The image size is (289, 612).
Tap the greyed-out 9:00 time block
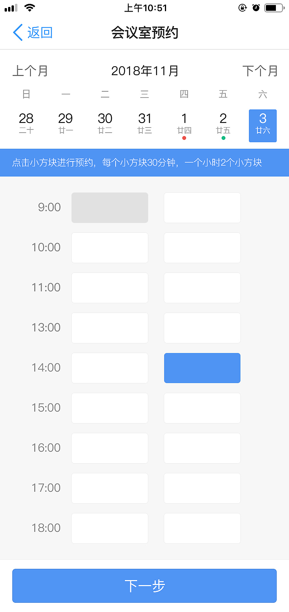[x=110, y=208]
